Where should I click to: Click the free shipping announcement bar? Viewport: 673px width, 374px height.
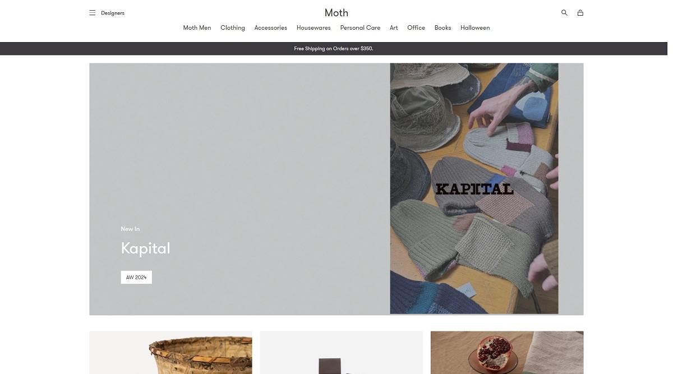click(x=334, y=49)
